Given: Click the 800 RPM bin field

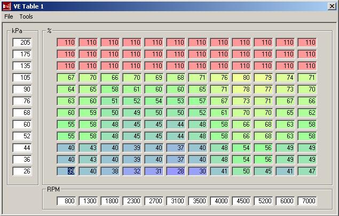Looking at the screenshot, I should click(66, 201).
